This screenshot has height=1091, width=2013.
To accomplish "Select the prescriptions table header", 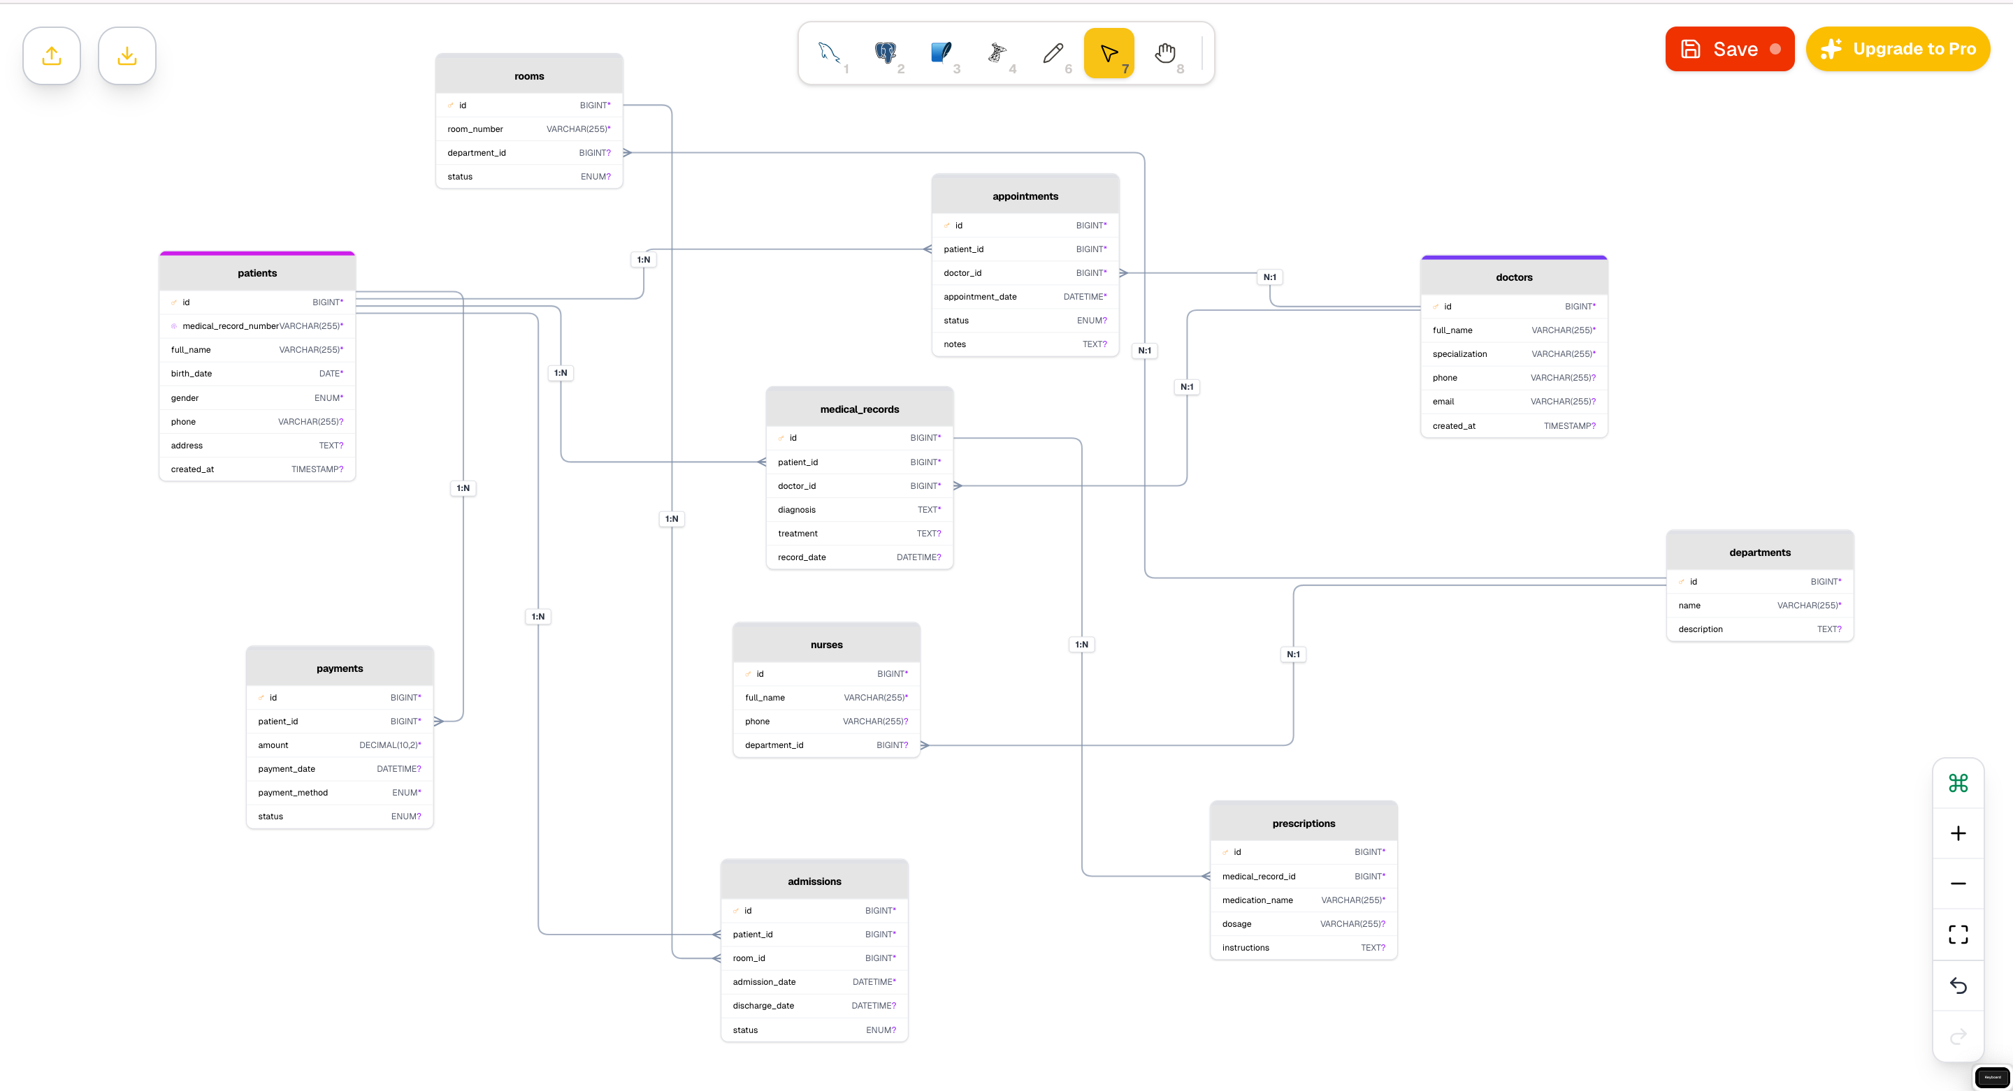I will (x=1303, y=822).
